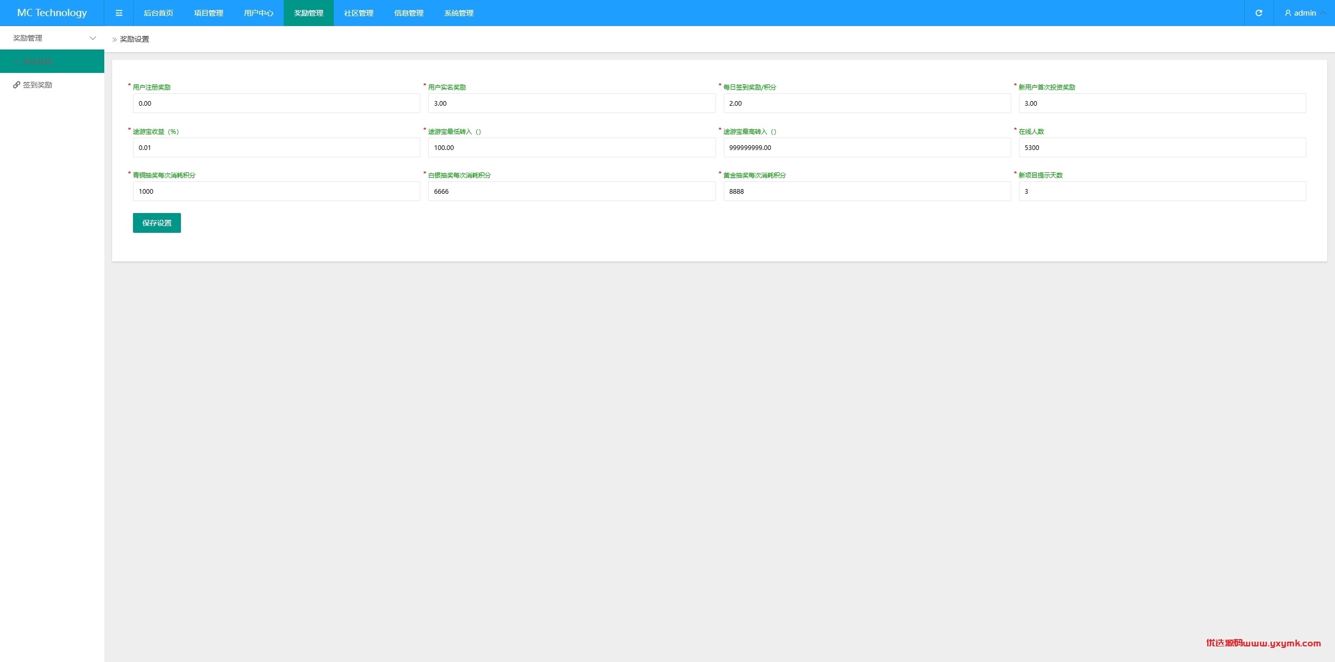Collapse the 奖励管理 sidebar group
Viewport: 1335px width, 662px height.
tap(52, 38)
